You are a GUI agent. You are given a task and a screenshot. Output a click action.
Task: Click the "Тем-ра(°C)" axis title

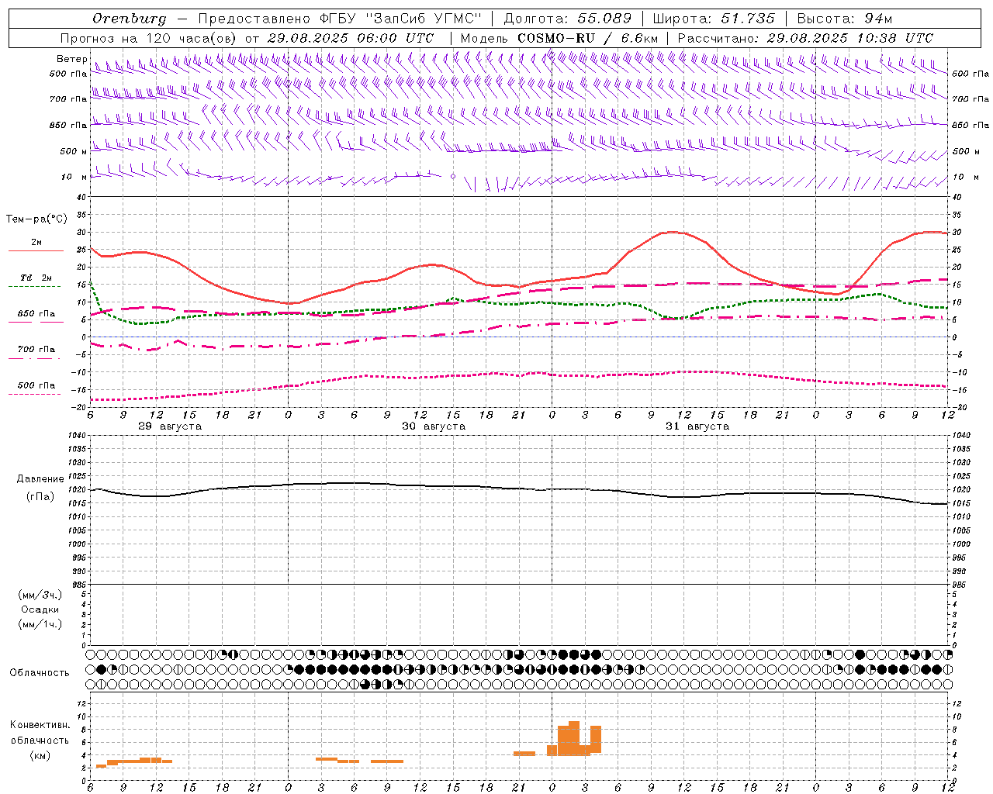pos(36,219)
